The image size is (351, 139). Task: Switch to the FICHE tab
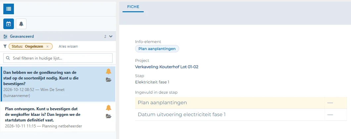pyautogui.click(x=133, y=7)
